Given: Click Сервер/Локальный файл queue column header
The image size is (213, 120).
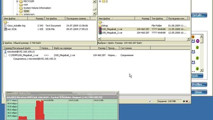Looking at the screenshot, I should point(21,48).
